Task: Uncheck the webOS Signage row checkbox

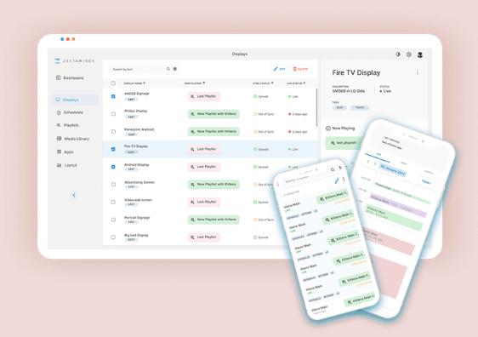Action: (x=113, y=96)
